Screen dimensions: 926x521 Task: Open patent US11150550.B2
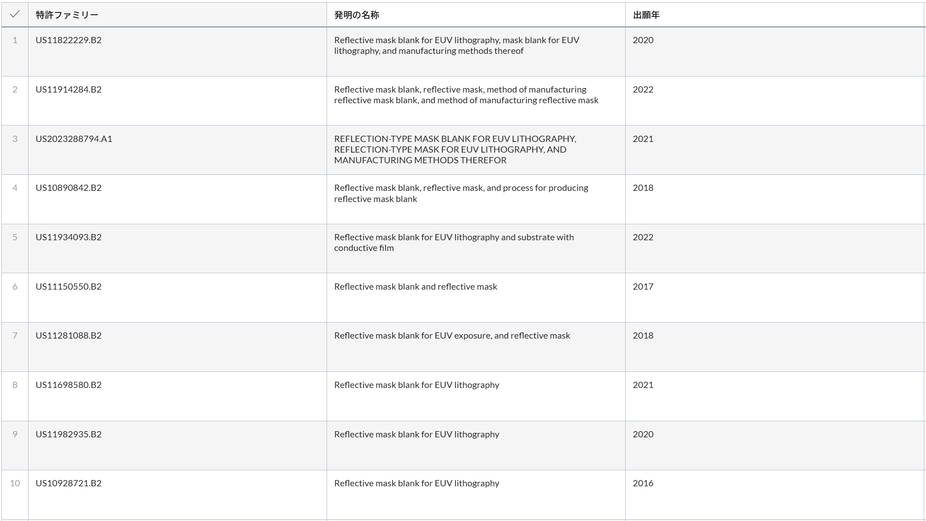[x=69, y=287]
